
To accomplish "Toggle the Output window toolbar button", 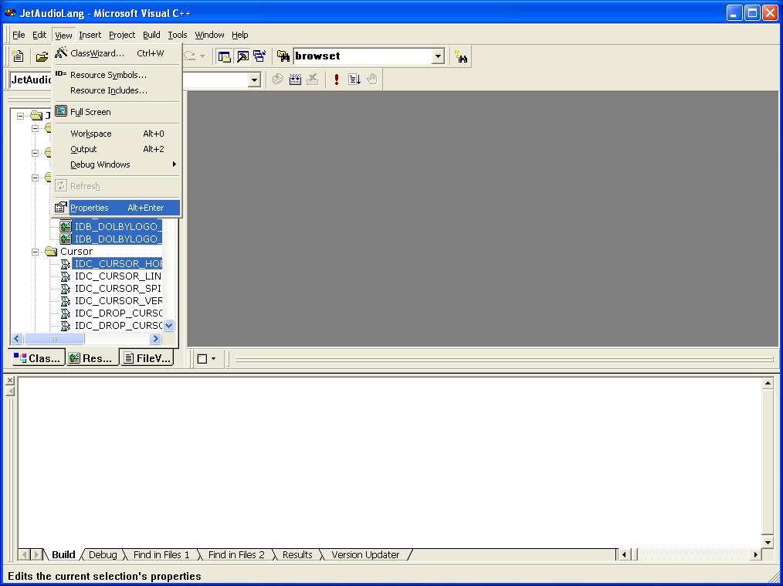I will point(242,56).
